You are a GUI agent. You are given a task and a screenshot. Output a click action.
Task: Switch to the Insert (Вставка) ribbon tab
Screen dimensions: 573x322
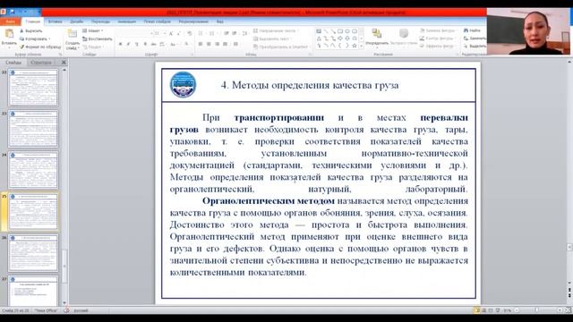[x=56, y=21]
